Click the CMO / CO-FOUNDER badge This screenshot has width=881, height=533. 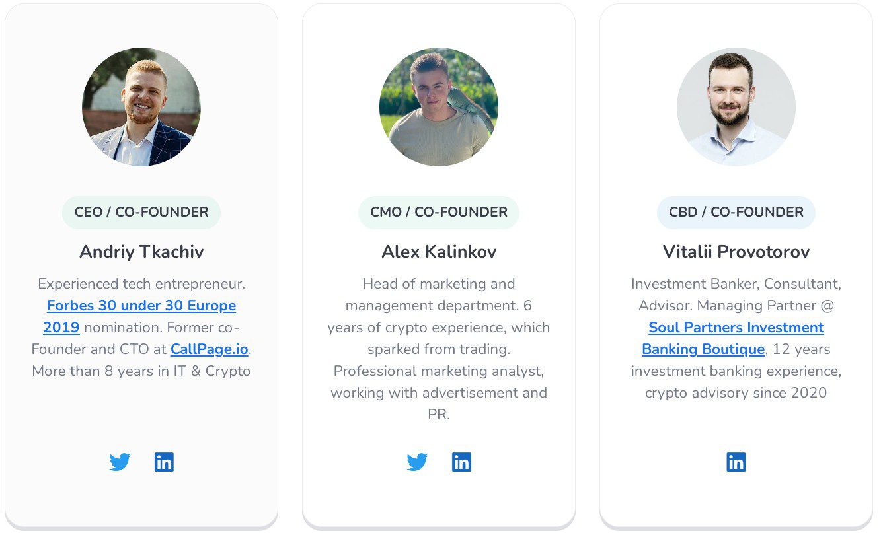coord(439,212)
